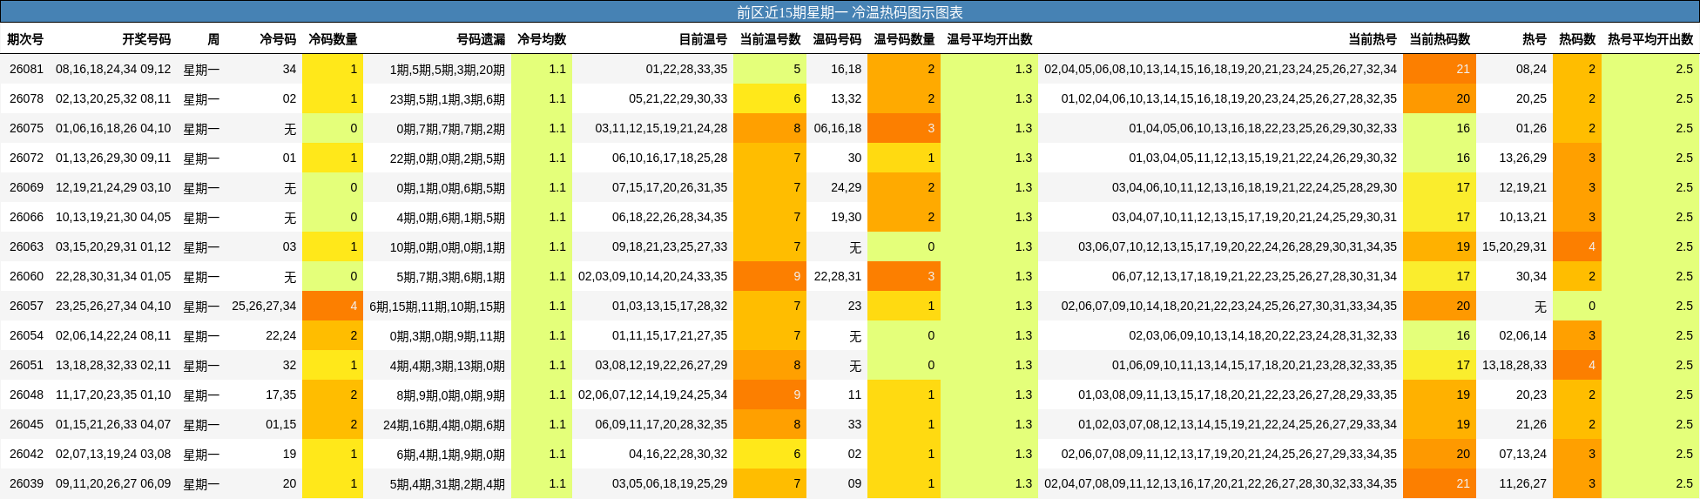Click the 冷号码 column header
1700x499 pixels.
[278, 39]
